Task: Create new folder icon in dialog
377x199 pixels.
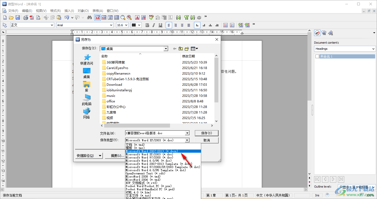Action: pyautogui.click(x=187, y=49)
